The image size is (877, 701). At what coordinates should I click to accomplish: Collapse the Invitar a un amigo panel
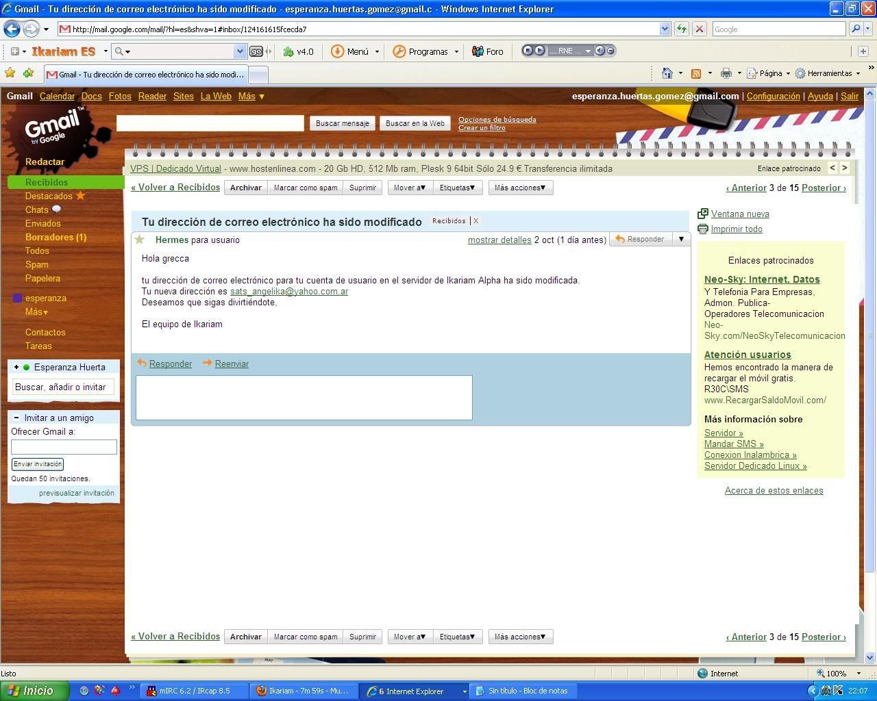click(x=16, y=418)
